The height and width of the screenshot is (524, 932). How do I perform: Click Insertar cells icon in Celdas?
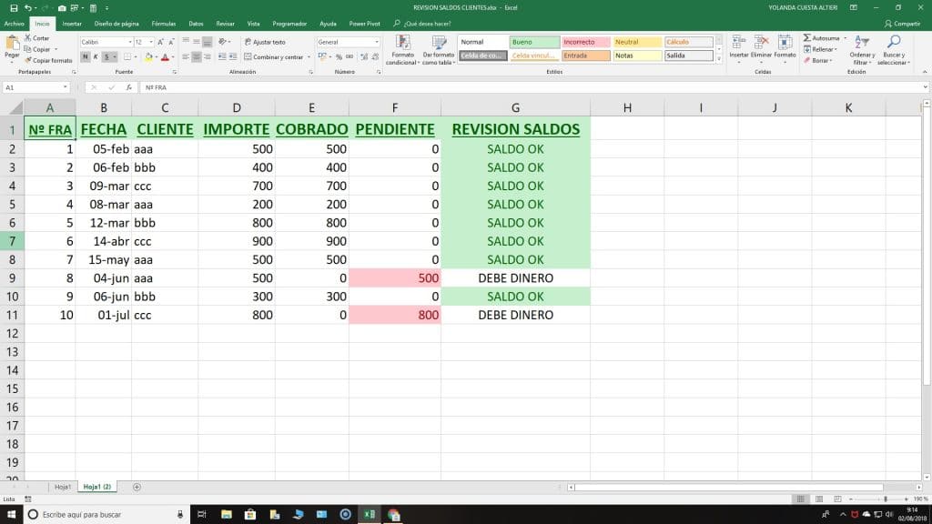pos(739,43)
